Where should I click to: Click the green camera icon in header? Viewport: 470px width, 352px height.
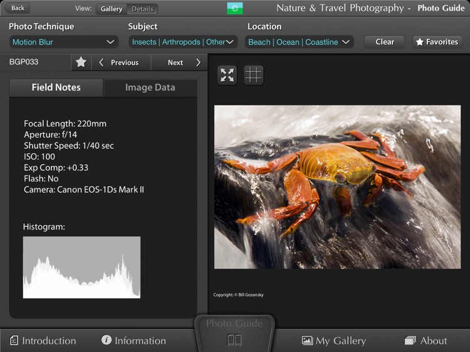235,8
